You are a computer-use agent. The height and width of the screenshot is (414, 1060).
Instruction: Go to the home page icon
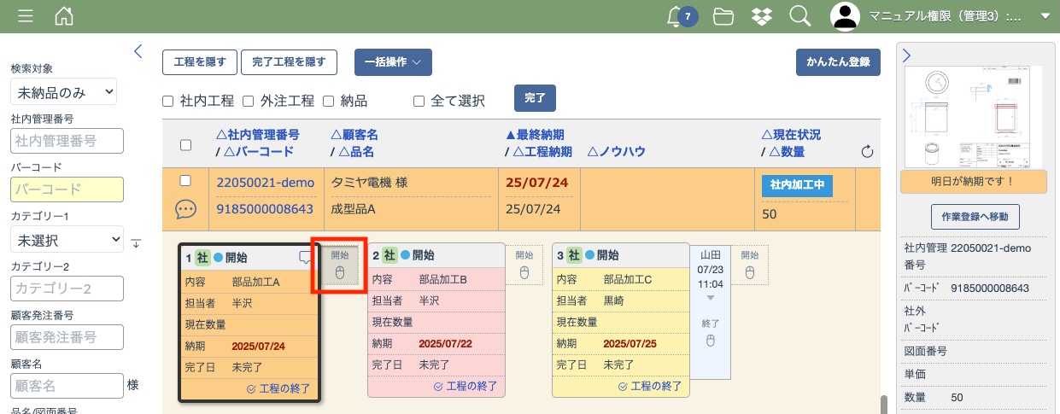pos(64,16)
